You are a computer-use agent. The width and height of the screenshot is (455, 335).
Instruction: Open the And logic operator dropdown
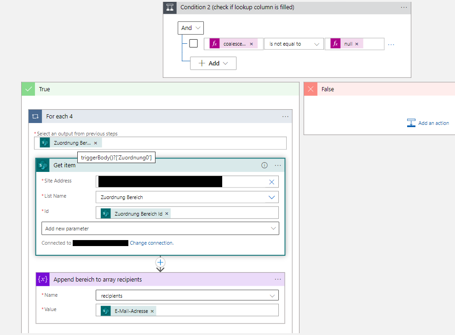190,28
